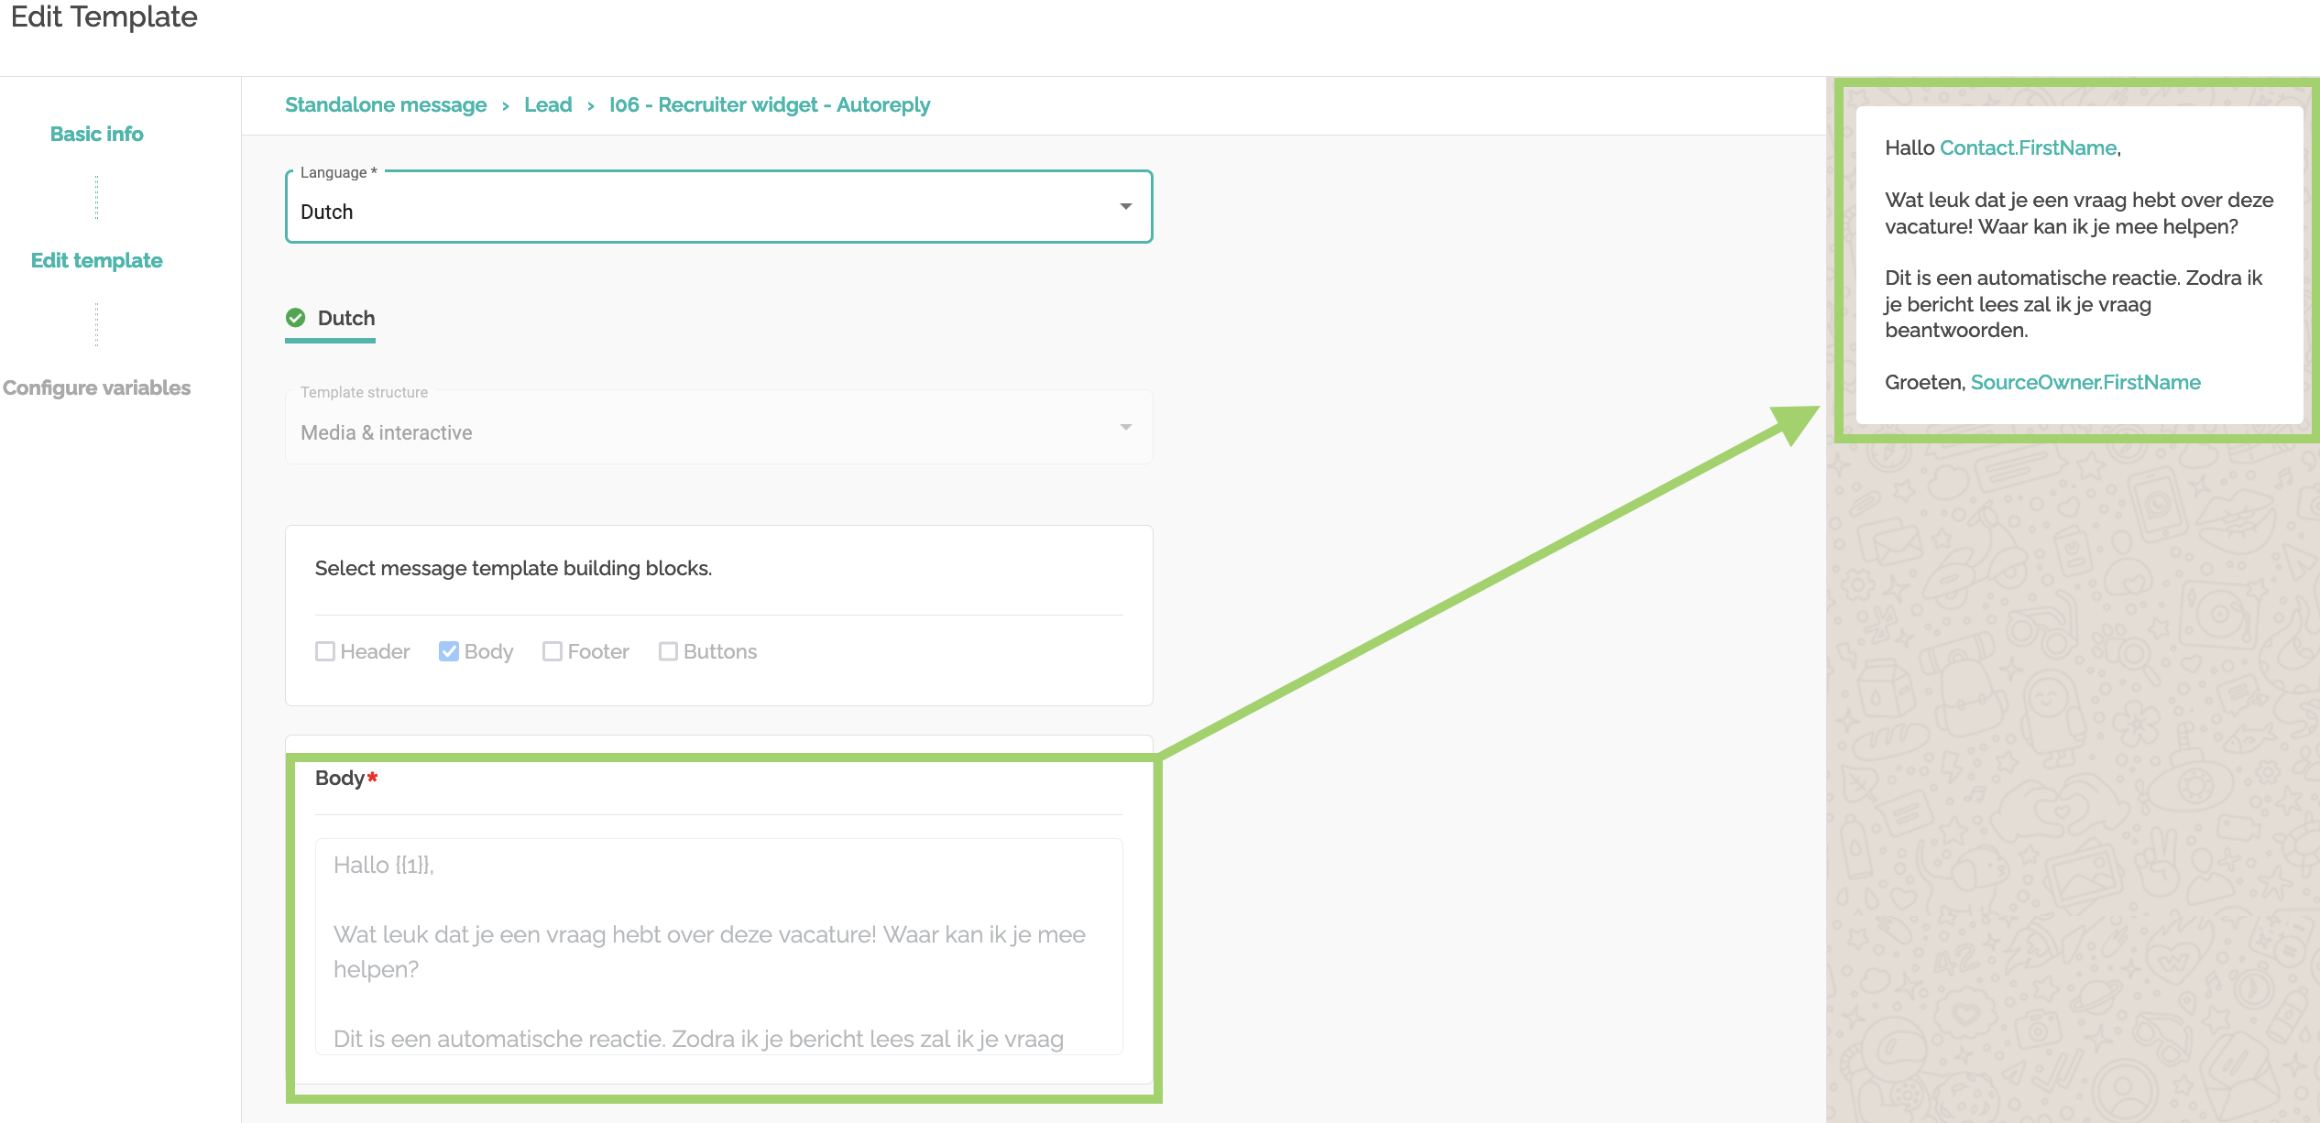This screenshot has width=2320, height=1123.
Task: Expand the Template structure dropdown arrow
Action: [x=1125, y=428]
